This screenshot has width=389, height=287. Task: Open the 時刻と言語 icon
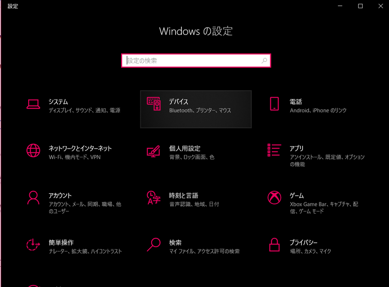pos(153,198)
